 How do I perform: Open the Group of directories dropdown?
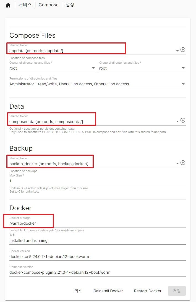coord(142,68)
